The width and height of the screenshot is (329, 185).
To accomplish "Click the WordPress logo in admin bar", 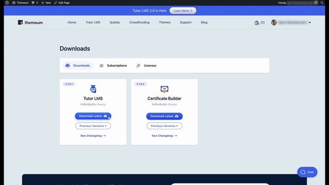I will [7, 3].
